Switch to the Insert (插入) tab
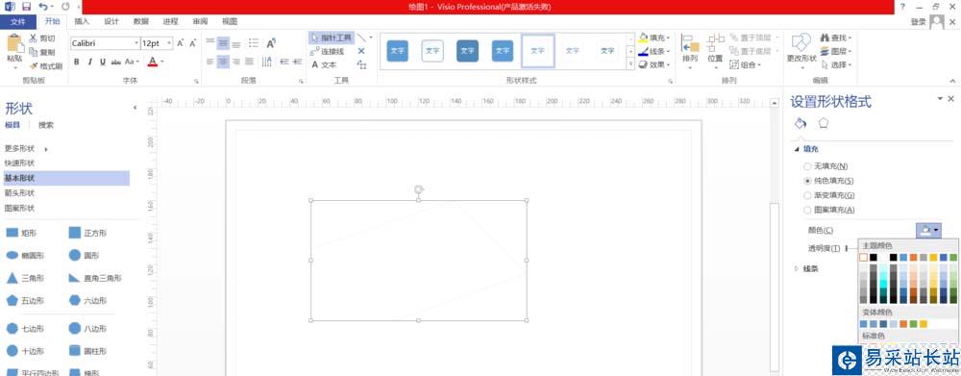The height and width of the screenshot is (376, 961). click(x=82, y=21)
